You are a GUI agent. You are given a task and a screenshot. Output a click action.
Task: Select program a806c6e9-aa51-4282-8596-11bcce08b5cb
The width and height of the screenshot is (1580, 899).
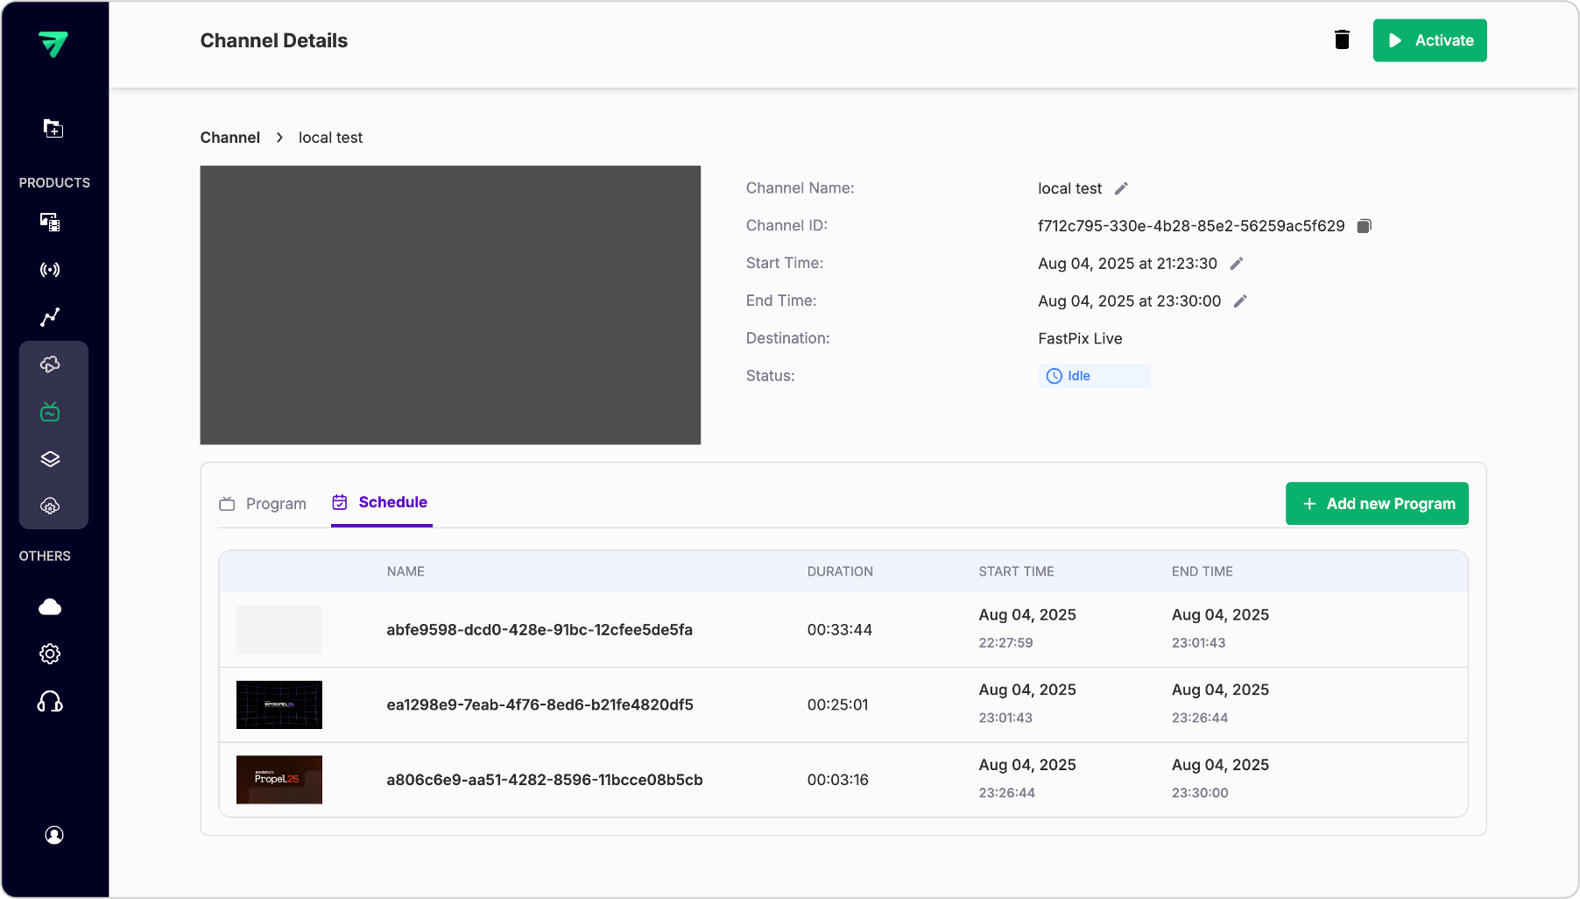(x=545, y=780)
